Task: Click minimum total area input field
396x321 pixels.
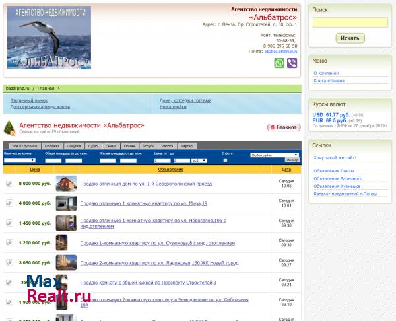Action: point(53,160)
